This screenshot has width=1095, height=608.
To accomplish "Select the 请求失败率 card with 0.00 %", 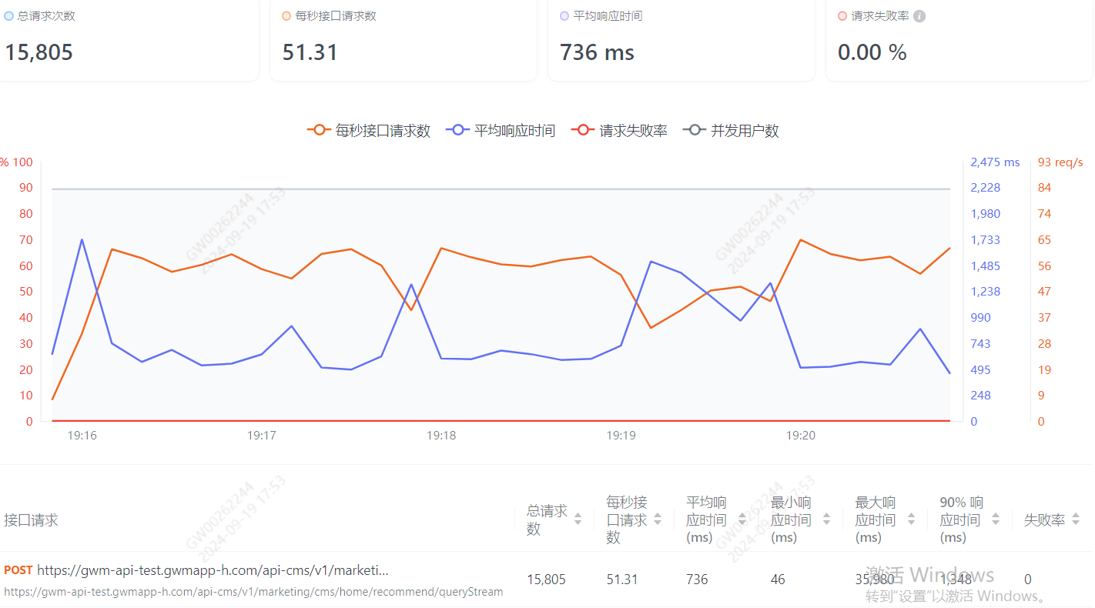I will coord(959,38).
